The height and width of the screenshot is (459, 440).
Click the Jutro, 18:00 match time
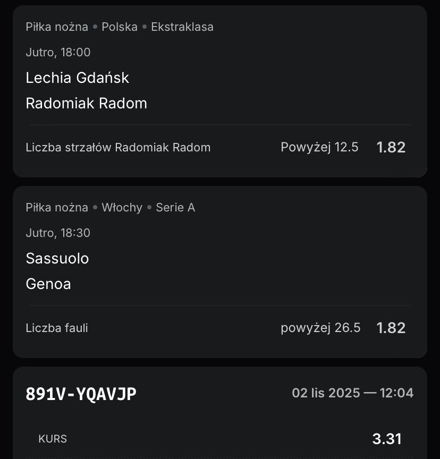pyautogui.click(x=58, y=52)
